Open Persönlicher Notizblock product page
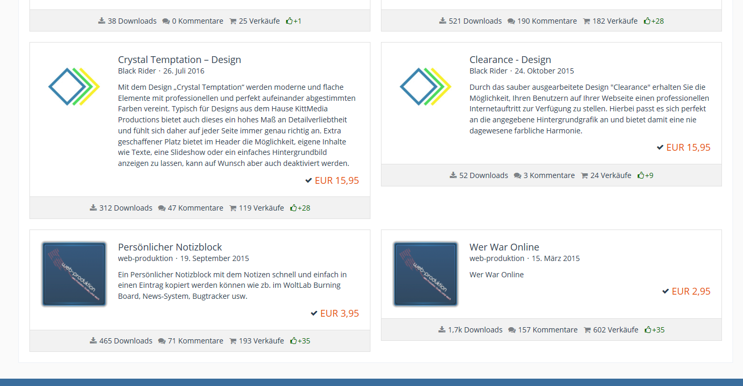The height and width of the screenshot is (386, 743). [x=170, y=247]
